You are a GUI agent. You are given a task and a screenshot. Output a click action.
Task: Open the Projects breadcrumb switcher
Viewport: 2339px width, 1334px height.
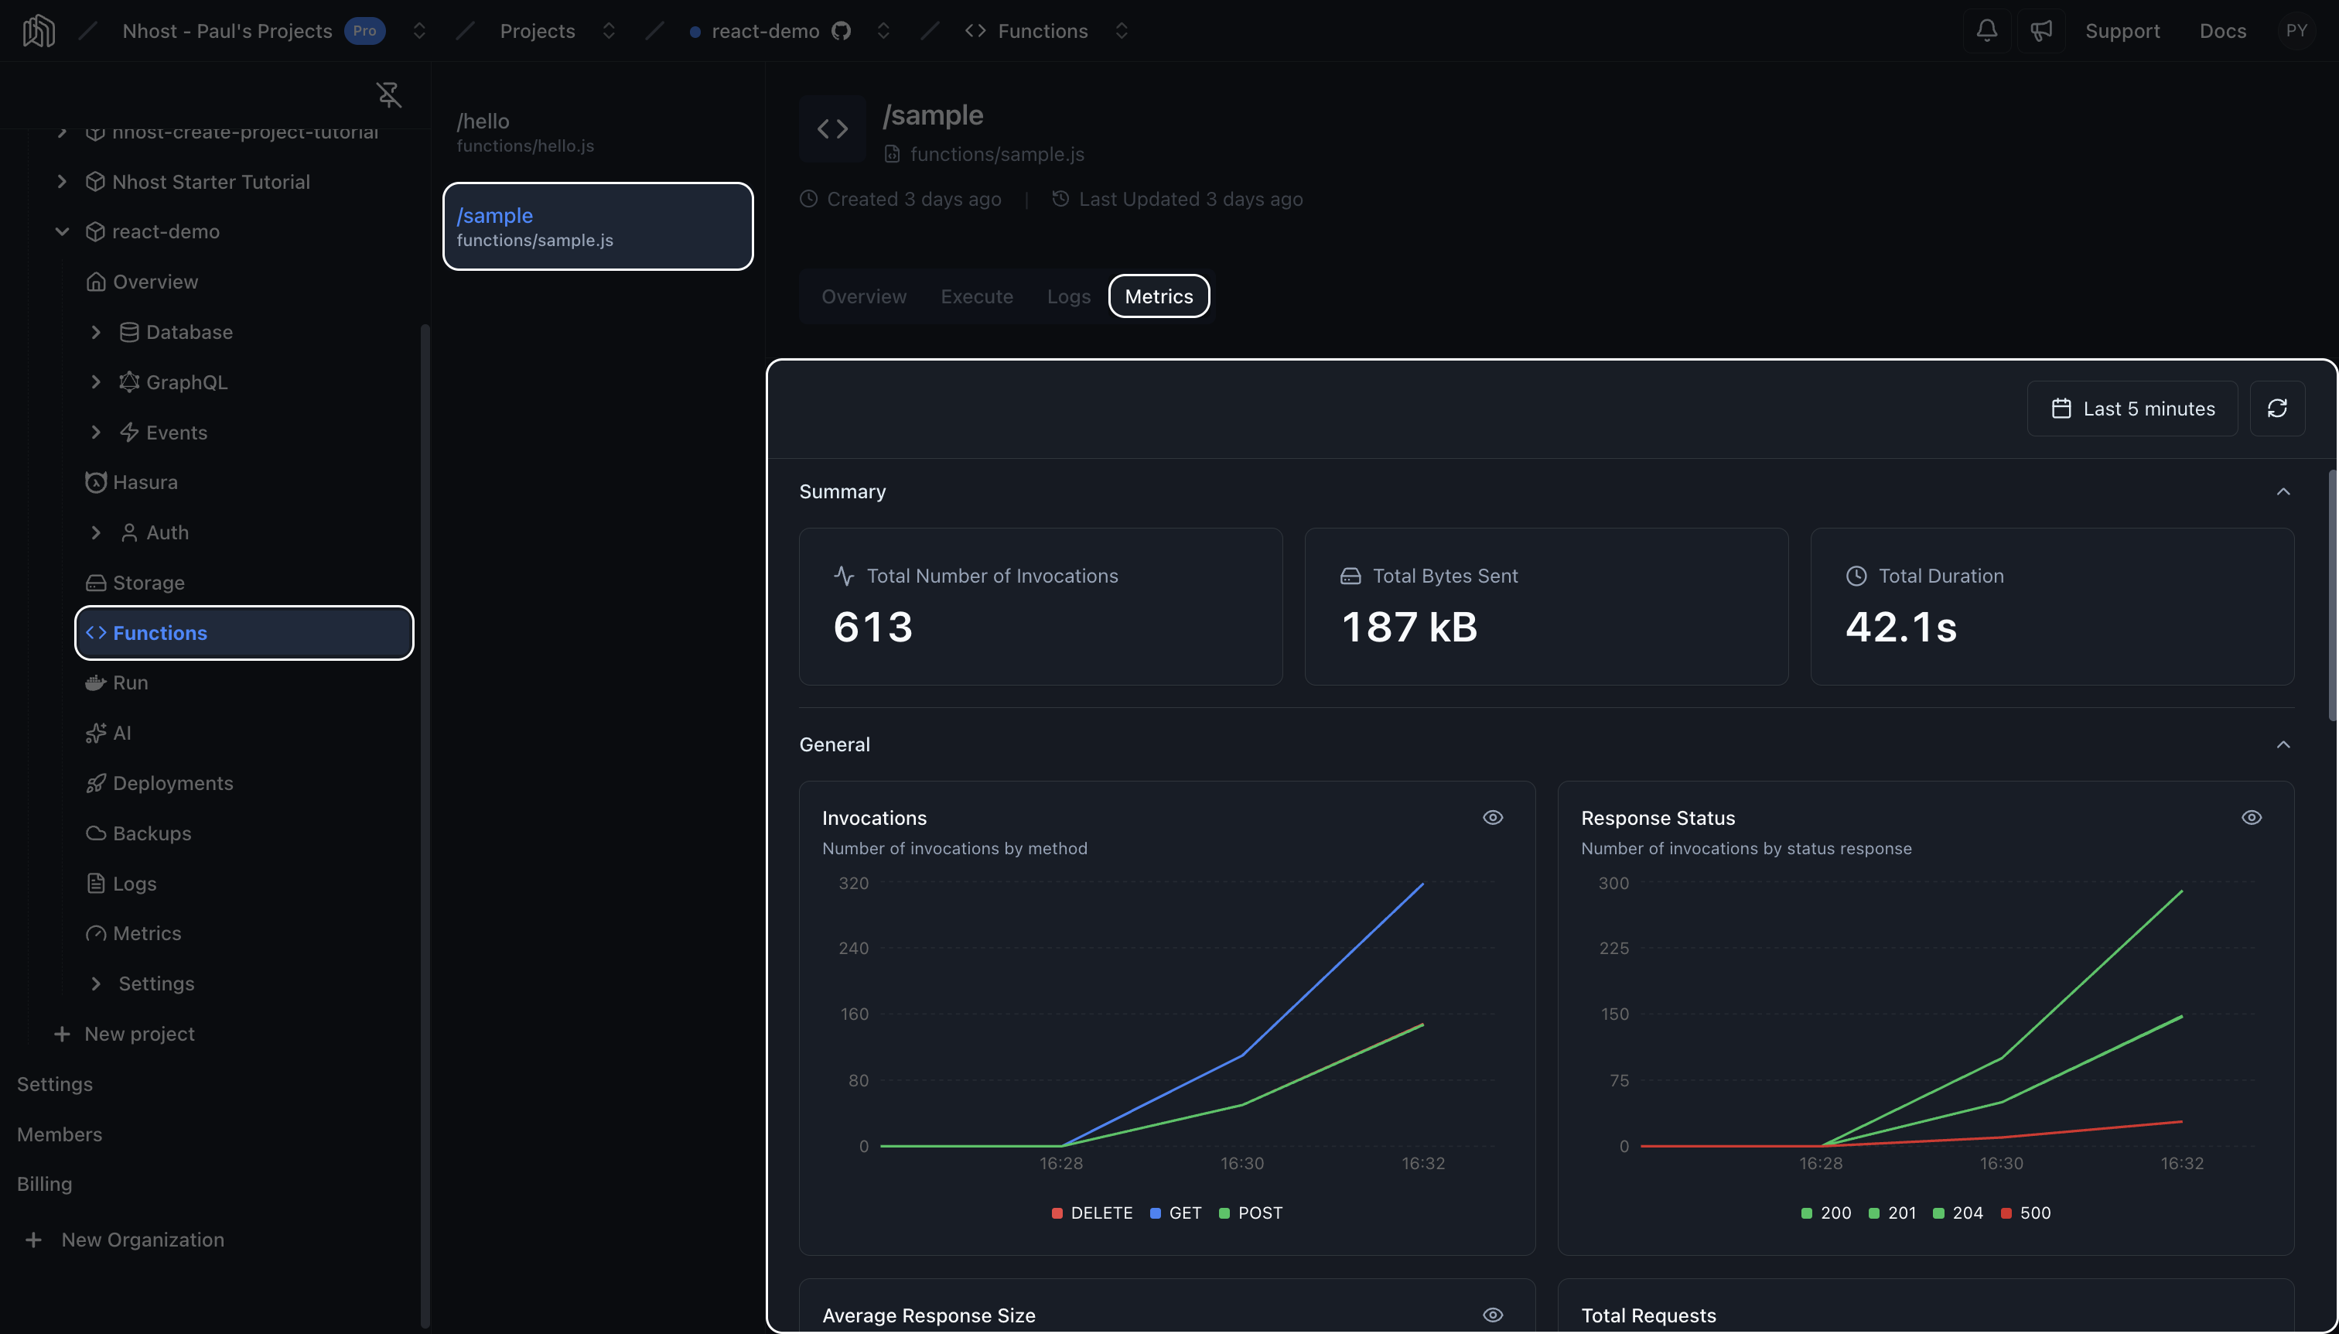(608, 31)
